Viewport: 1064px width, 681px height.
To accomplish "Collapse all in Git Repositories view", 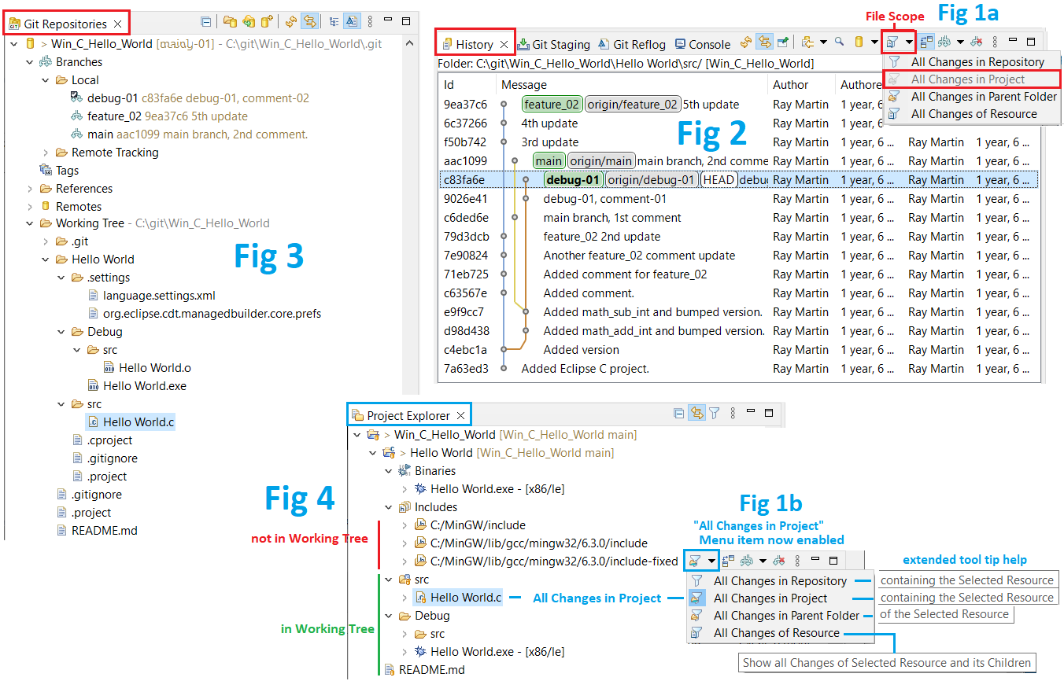I will point(206,21).
